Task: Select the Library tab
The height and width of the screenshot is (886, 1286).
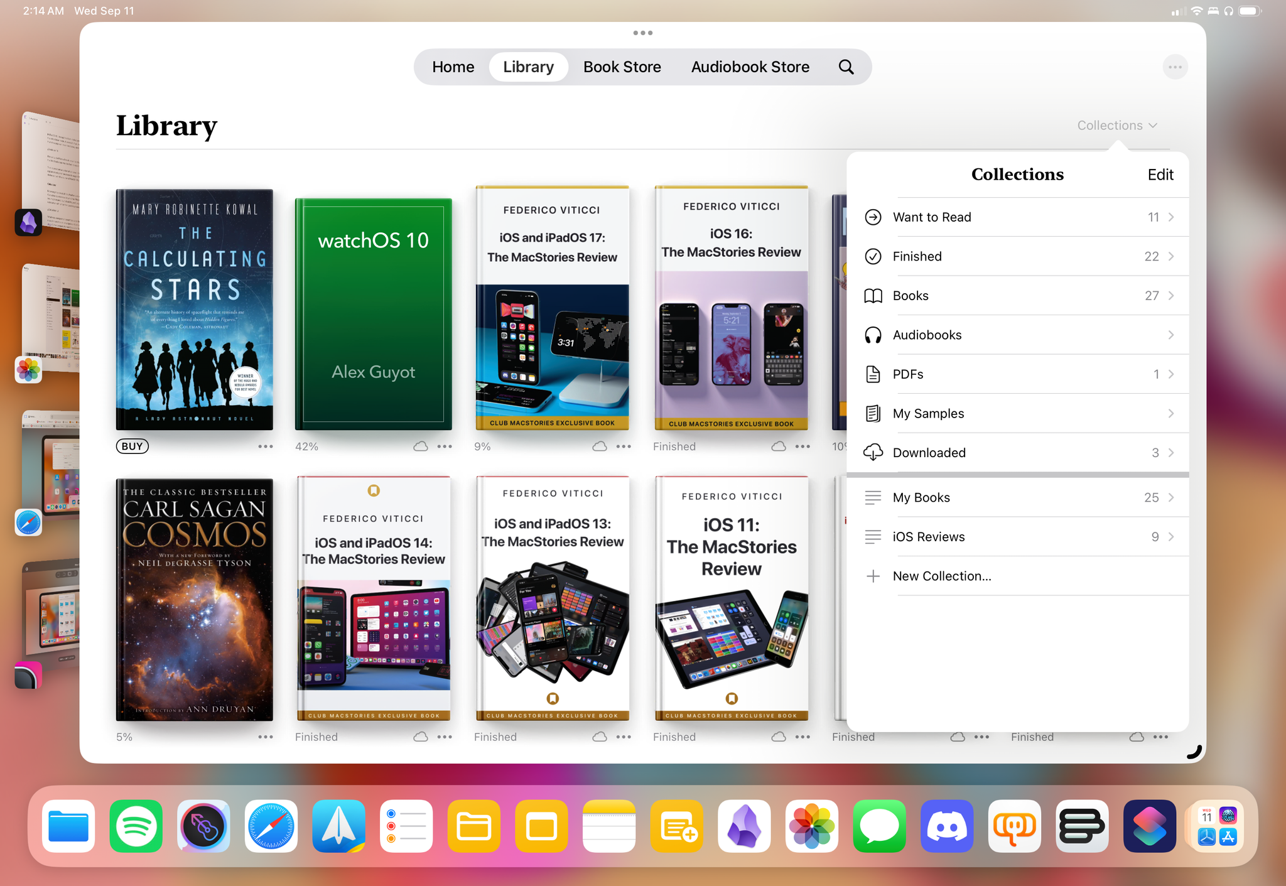Action: tap(528, 67)
